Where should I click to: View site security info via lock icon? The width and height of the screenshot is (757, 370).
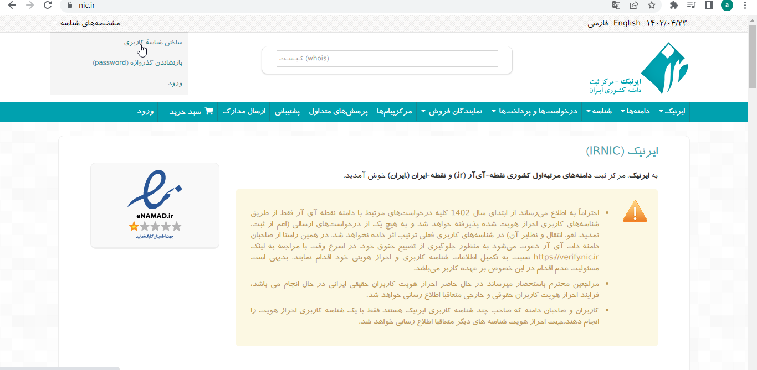tap(69, 5)
